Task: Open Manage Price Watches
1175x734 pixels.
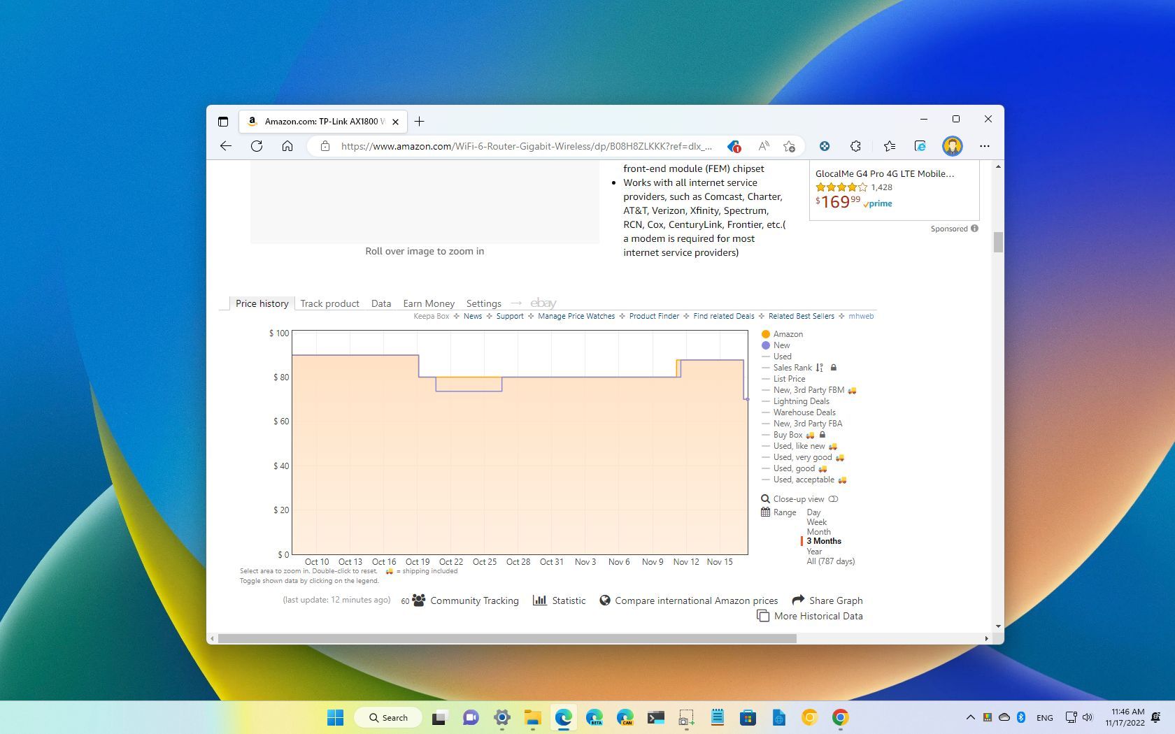Action: 576,316
